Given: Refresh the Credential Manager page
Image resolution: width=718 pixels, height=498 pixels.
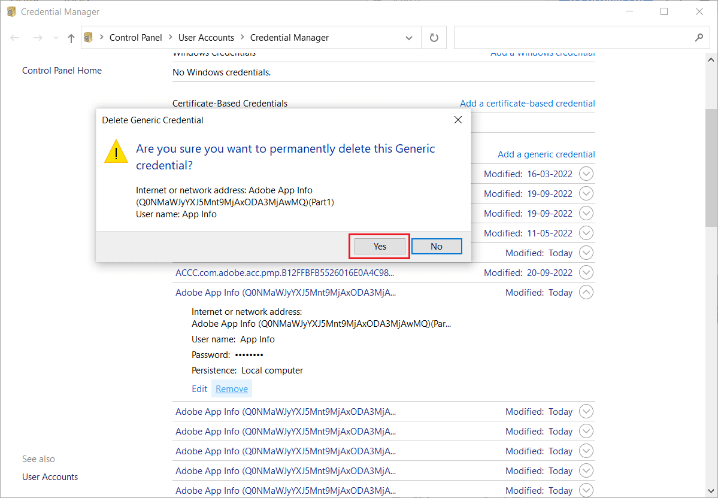Looking at the screenshot, I should tap(434, 38).
